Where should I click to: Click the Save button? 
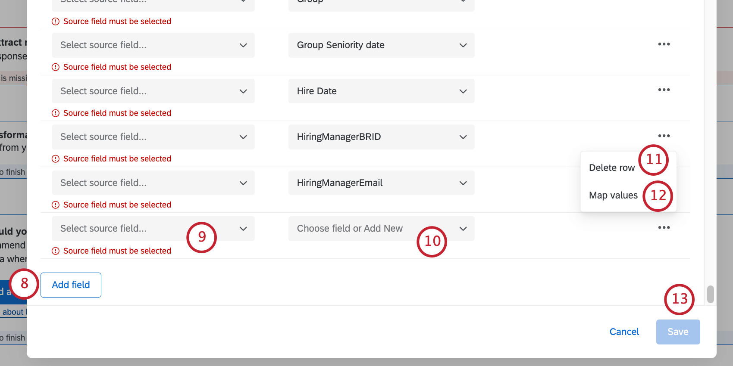click(677, 332)
